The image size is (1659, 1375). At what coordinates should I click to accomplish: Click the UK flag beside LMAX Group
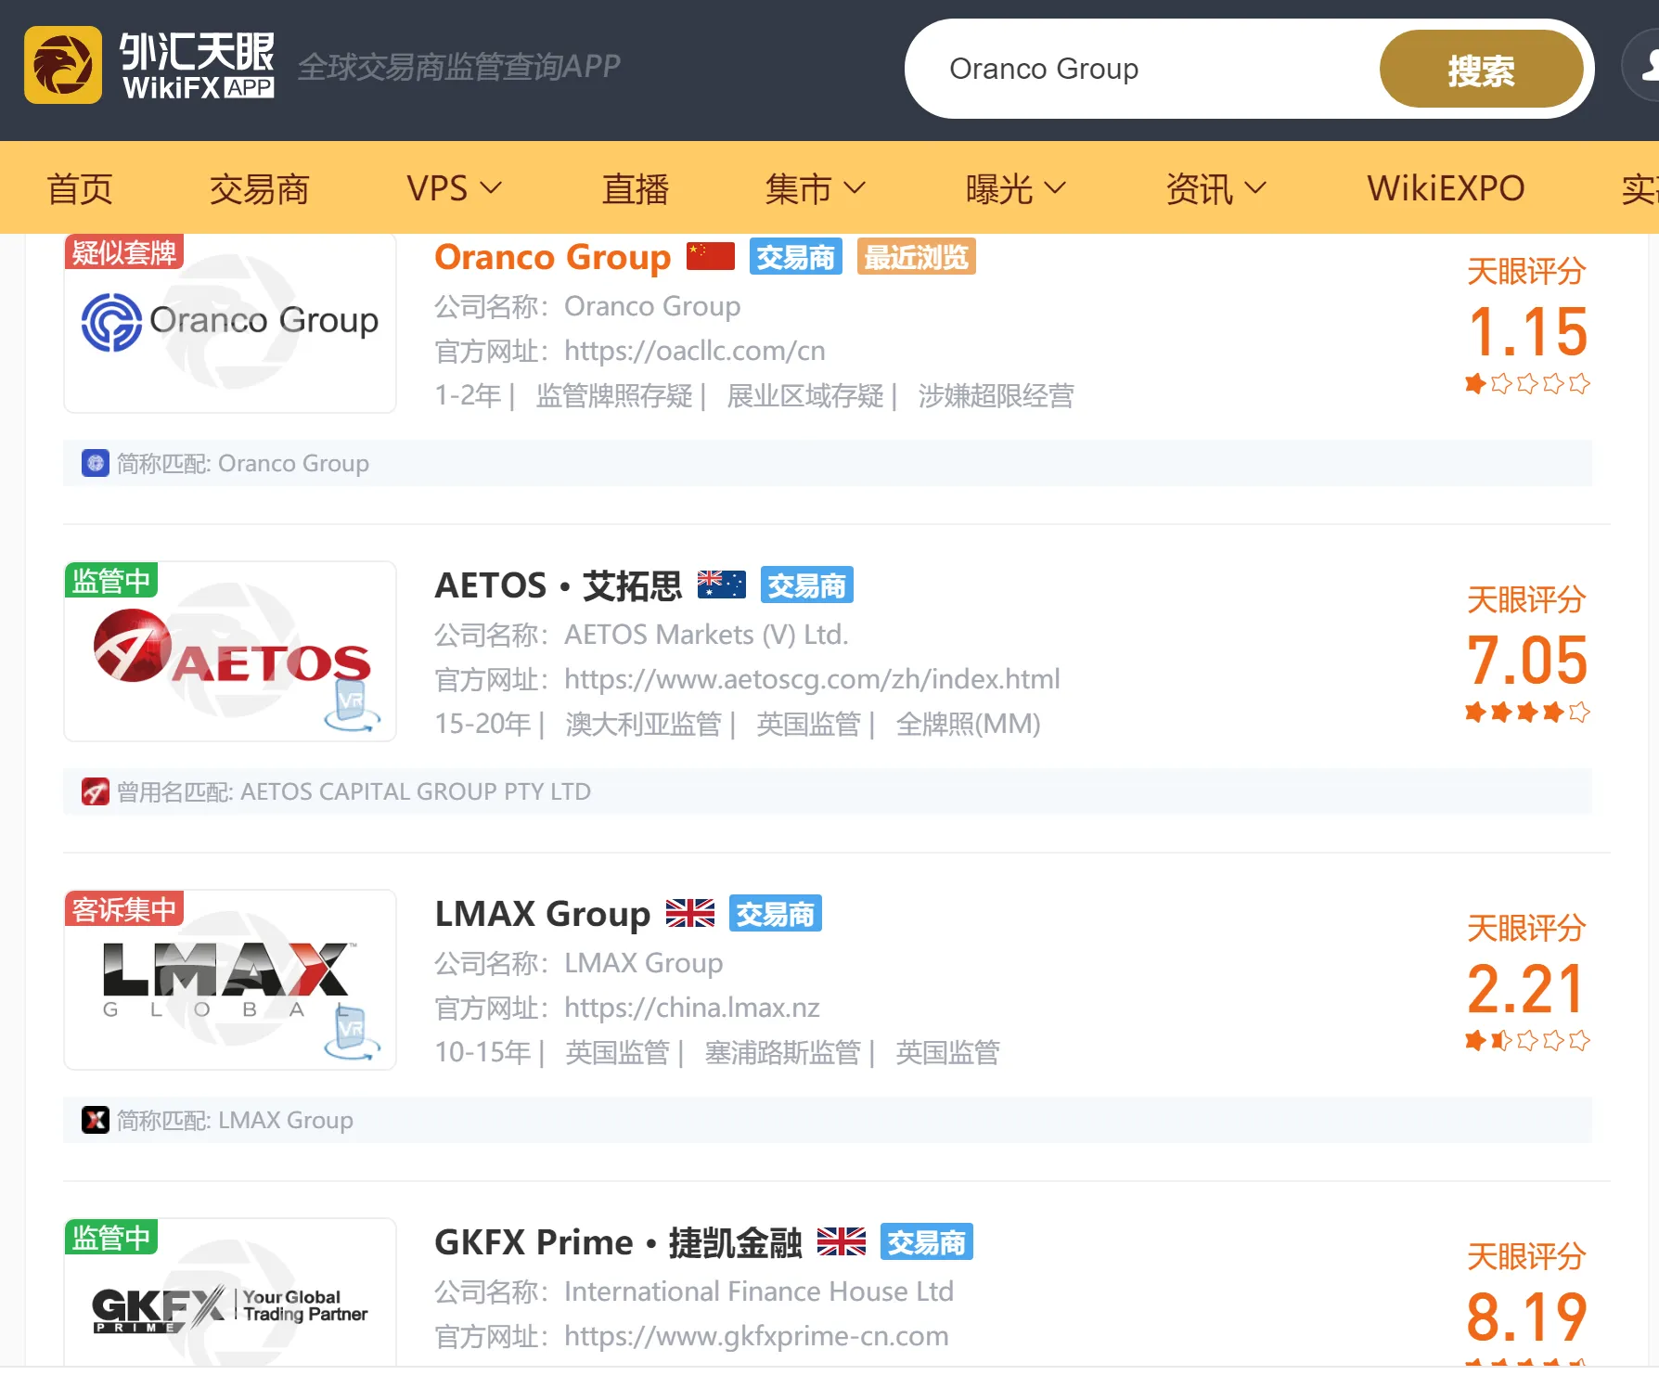click(690, 913)
